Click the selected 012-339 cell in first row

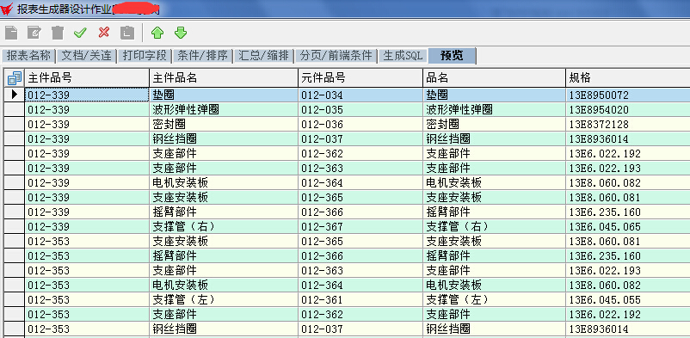click(87, 95)
